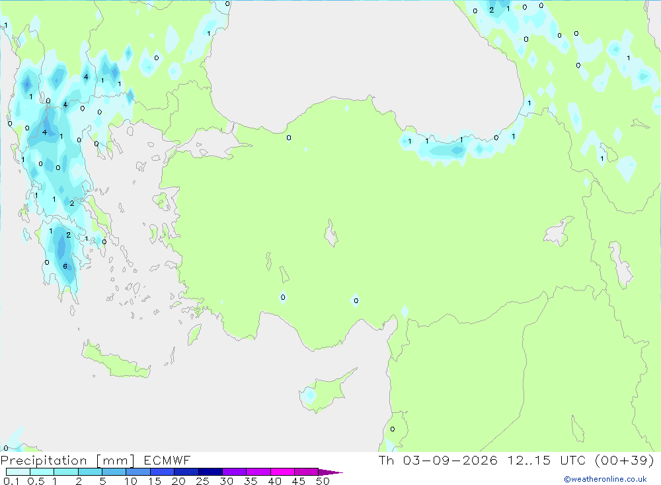
Task: Click the island of Crete
Action: tap(116, 360)
